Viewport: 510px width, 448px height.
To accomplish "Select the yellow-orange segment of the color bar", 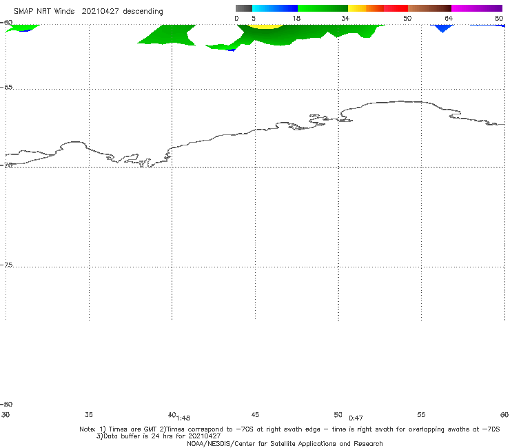I will tap(366, 8).
